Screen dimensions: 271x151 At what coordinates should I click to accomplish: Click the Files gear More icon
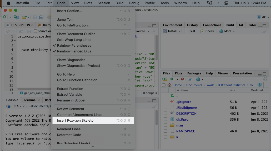click(198, 79)
